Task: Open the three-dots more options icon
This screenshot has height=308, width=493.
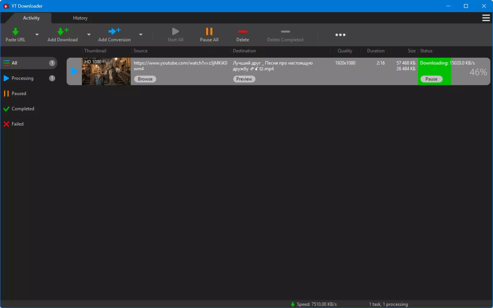Action: pos(340,35)
